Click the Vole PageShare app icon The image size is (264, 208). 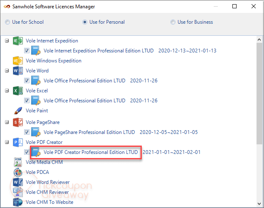[x=18, y=122]
